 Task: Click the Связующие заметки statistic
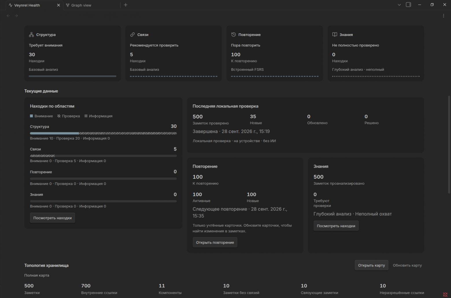click(x=319, y=289)
